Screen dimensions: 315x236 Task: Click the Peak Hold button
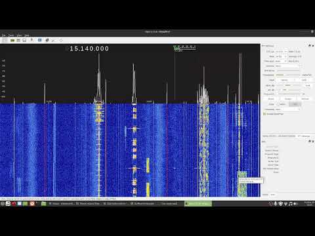coord(304,80)
